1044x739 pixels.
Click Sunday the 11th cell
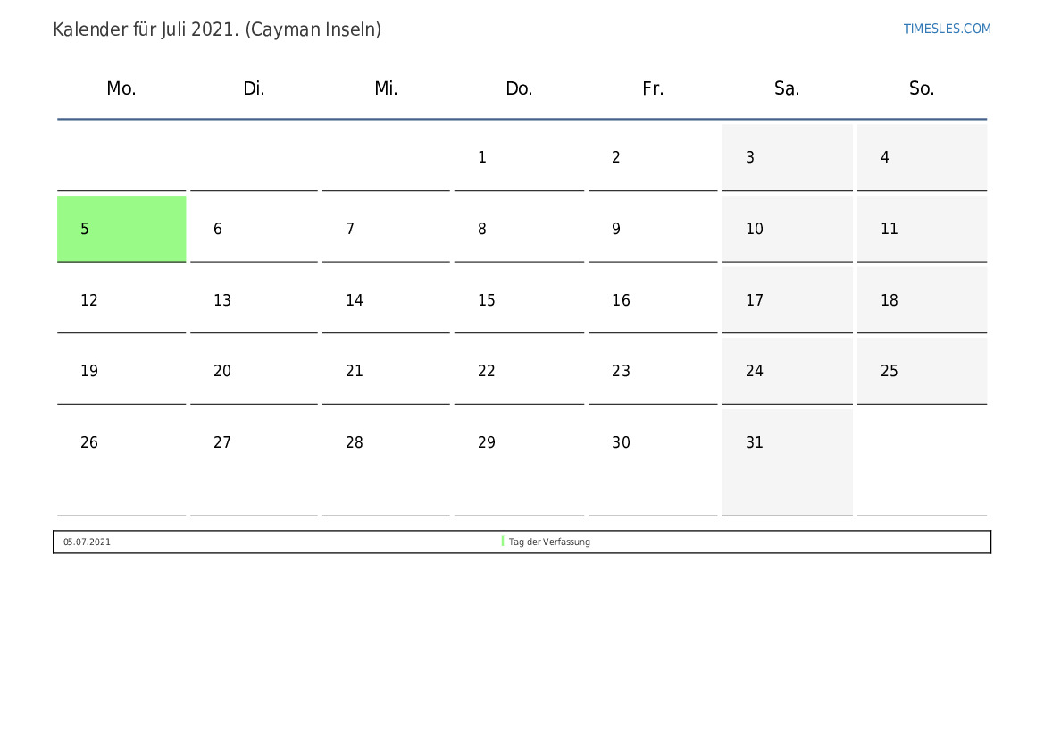pyautogui.click(x=923, y=229)
